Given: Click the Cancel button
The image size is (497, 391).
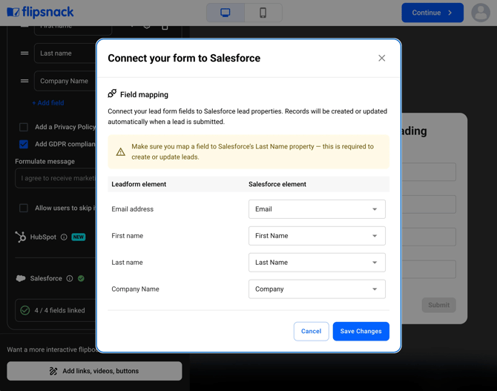Looking at the screenshot, I should (311, 331).
